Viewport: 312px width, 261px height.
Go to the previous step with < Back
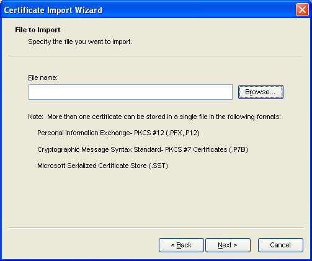[x=181, y=245]
